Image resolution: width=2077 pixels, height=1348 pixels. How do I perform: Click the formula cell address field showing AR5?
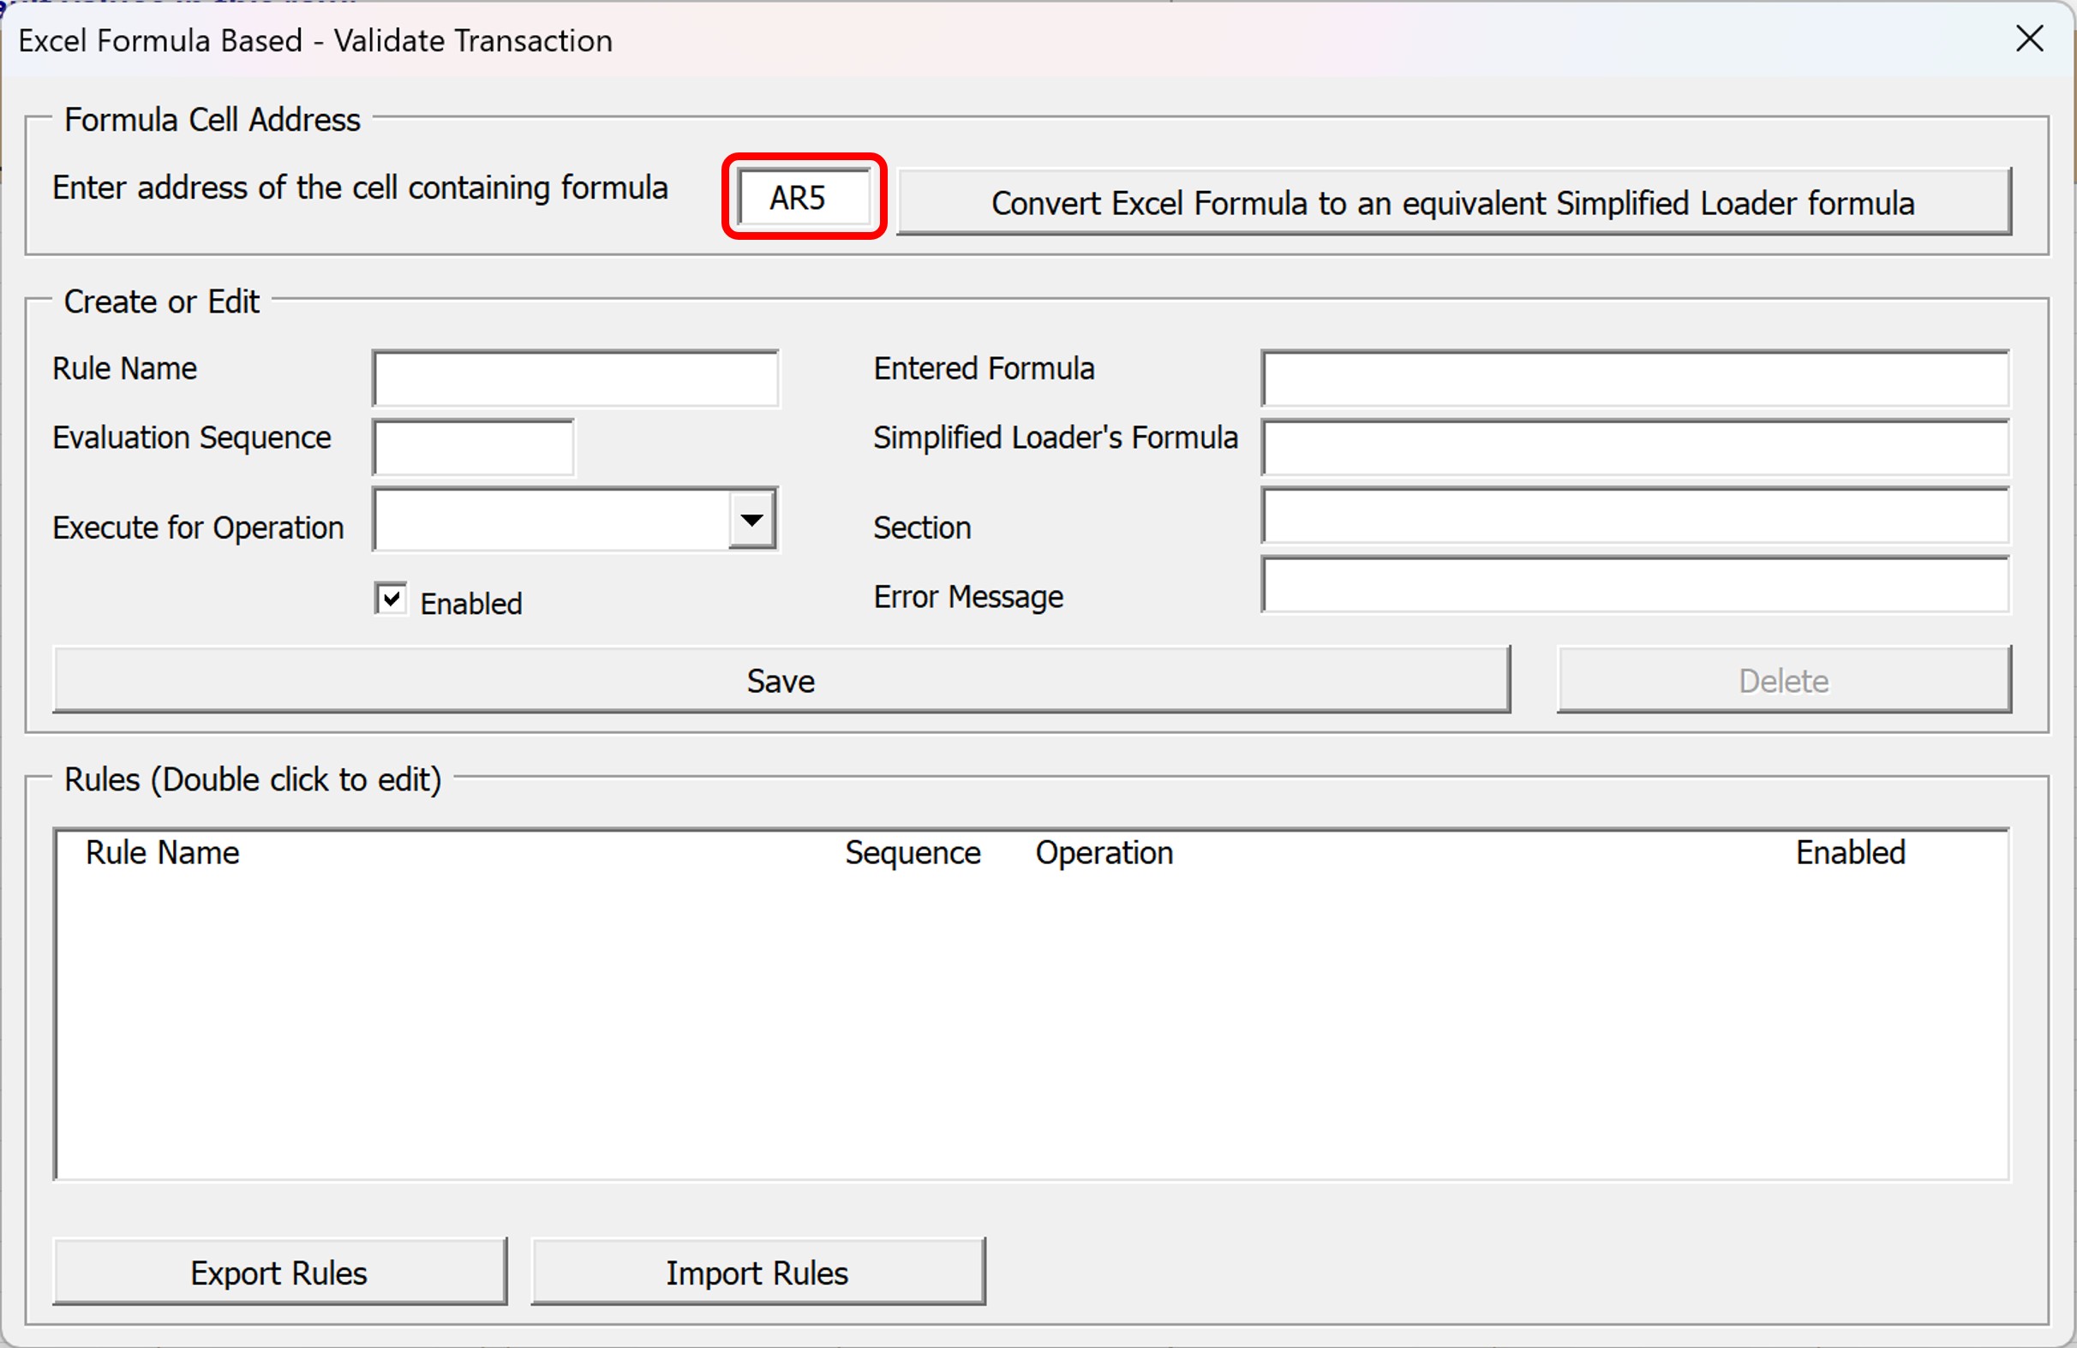point(803,198)
